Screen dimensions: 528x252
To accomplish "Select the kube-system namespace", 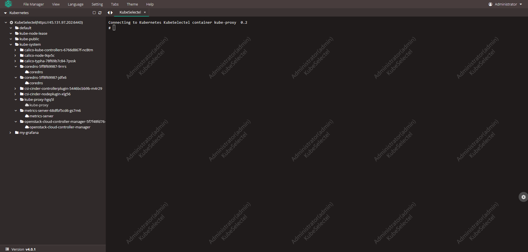I will pos(28,44).
